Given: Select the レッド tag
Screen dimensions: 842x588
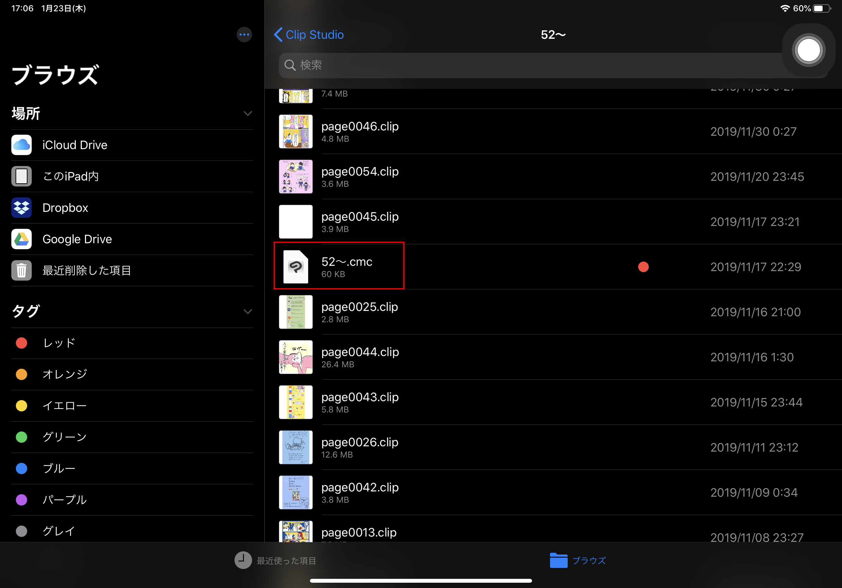Looking at the screenshot, I should point(59,343).
